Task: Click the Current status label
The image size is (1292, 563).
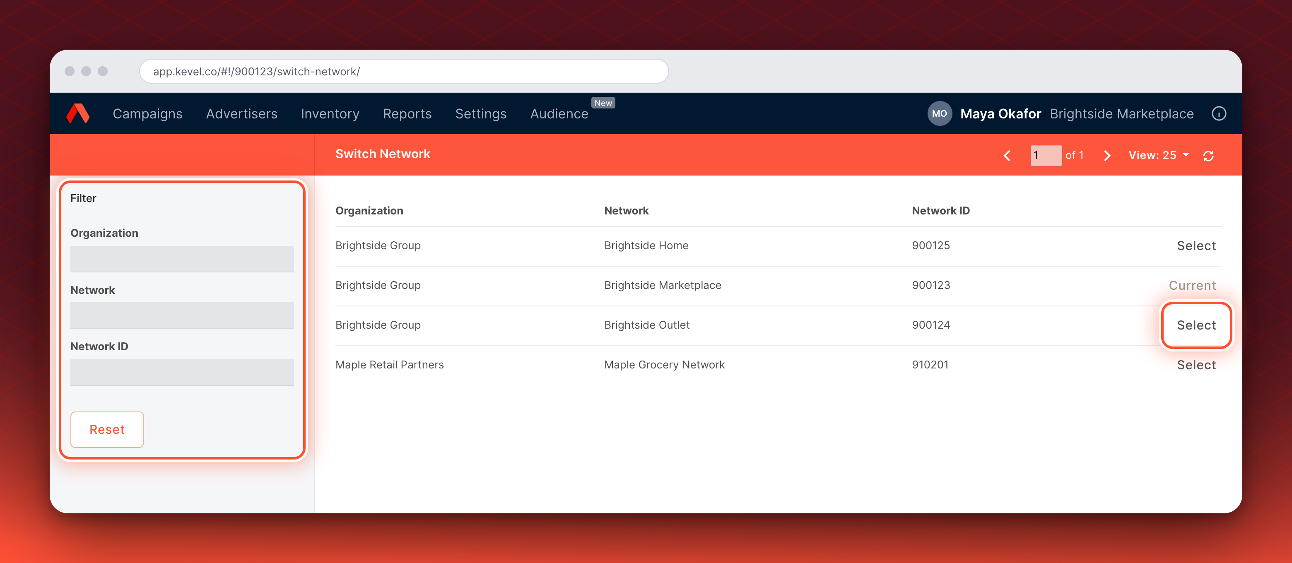Action: pyautogui.click(x=1192, y=285)
